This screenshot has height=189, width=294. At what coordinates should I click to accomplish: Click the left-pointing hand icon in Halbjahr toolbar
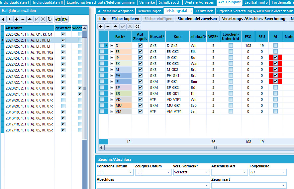pyautogui.click(x=58, y=19)
